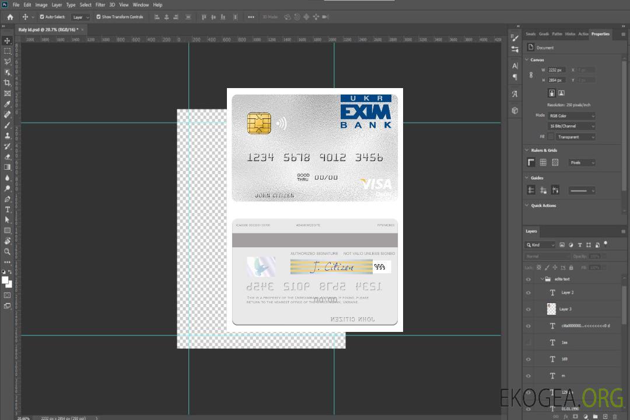This screenshot has height=420, width=630.
Task: Hide the '169' text layer
Action: 528,359
